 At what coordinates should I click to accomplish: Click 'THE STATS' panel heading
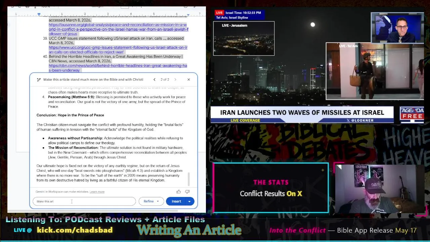tap(271, 183)
